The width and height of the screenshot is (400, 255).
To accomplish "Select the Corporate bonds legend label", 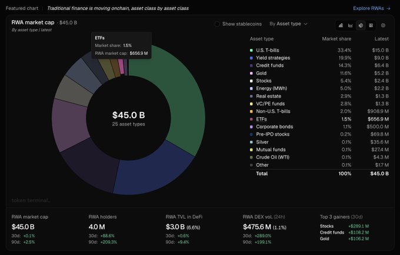I will 274,127.
